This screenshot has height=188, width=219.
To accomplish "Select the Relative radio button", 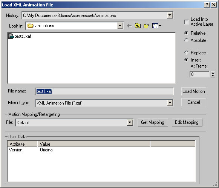I will tap(186, 33).
